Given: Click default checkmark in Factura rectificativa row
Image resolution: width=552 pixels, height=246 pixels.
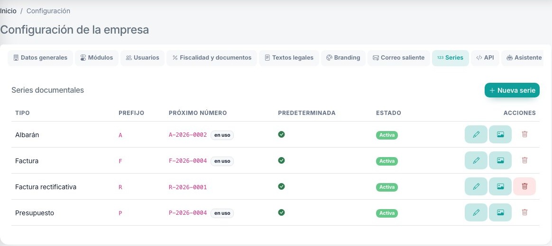Looking at the screenshot, I should point(281,186).
